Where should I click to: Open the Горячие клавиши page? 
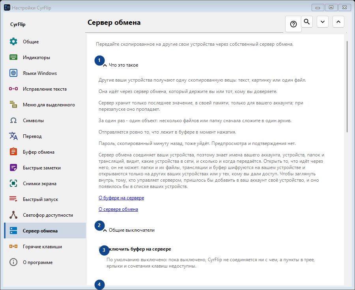tap(45, 247)
